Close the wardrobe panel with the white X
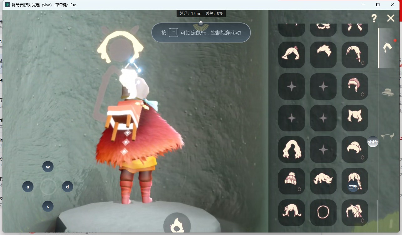Viewport: 402px width, 235px height. click(391, 18)
